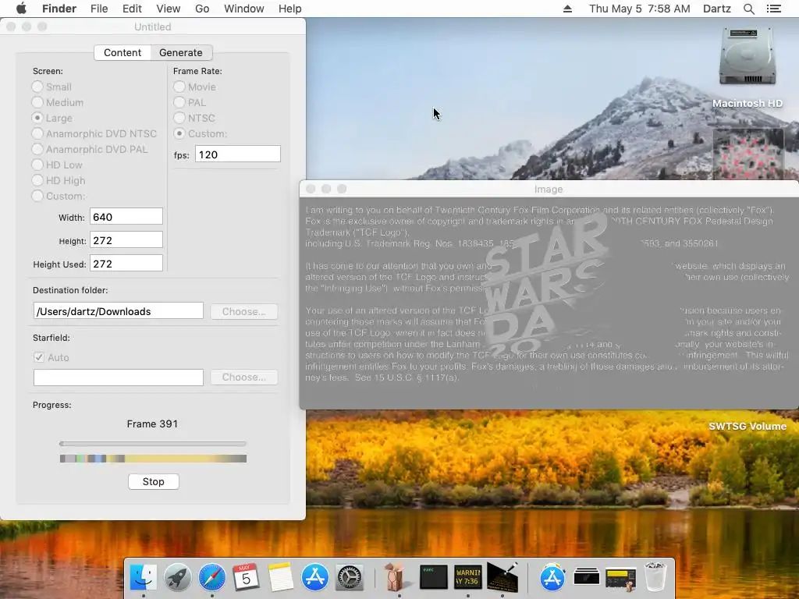Open the View menu
799x599 pixels.
pos(169,9)
